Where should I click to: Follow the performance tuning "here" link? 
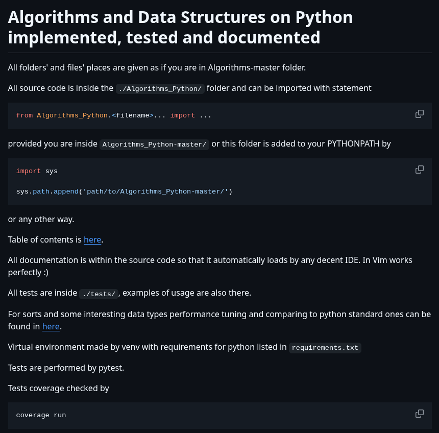point(51,326)
